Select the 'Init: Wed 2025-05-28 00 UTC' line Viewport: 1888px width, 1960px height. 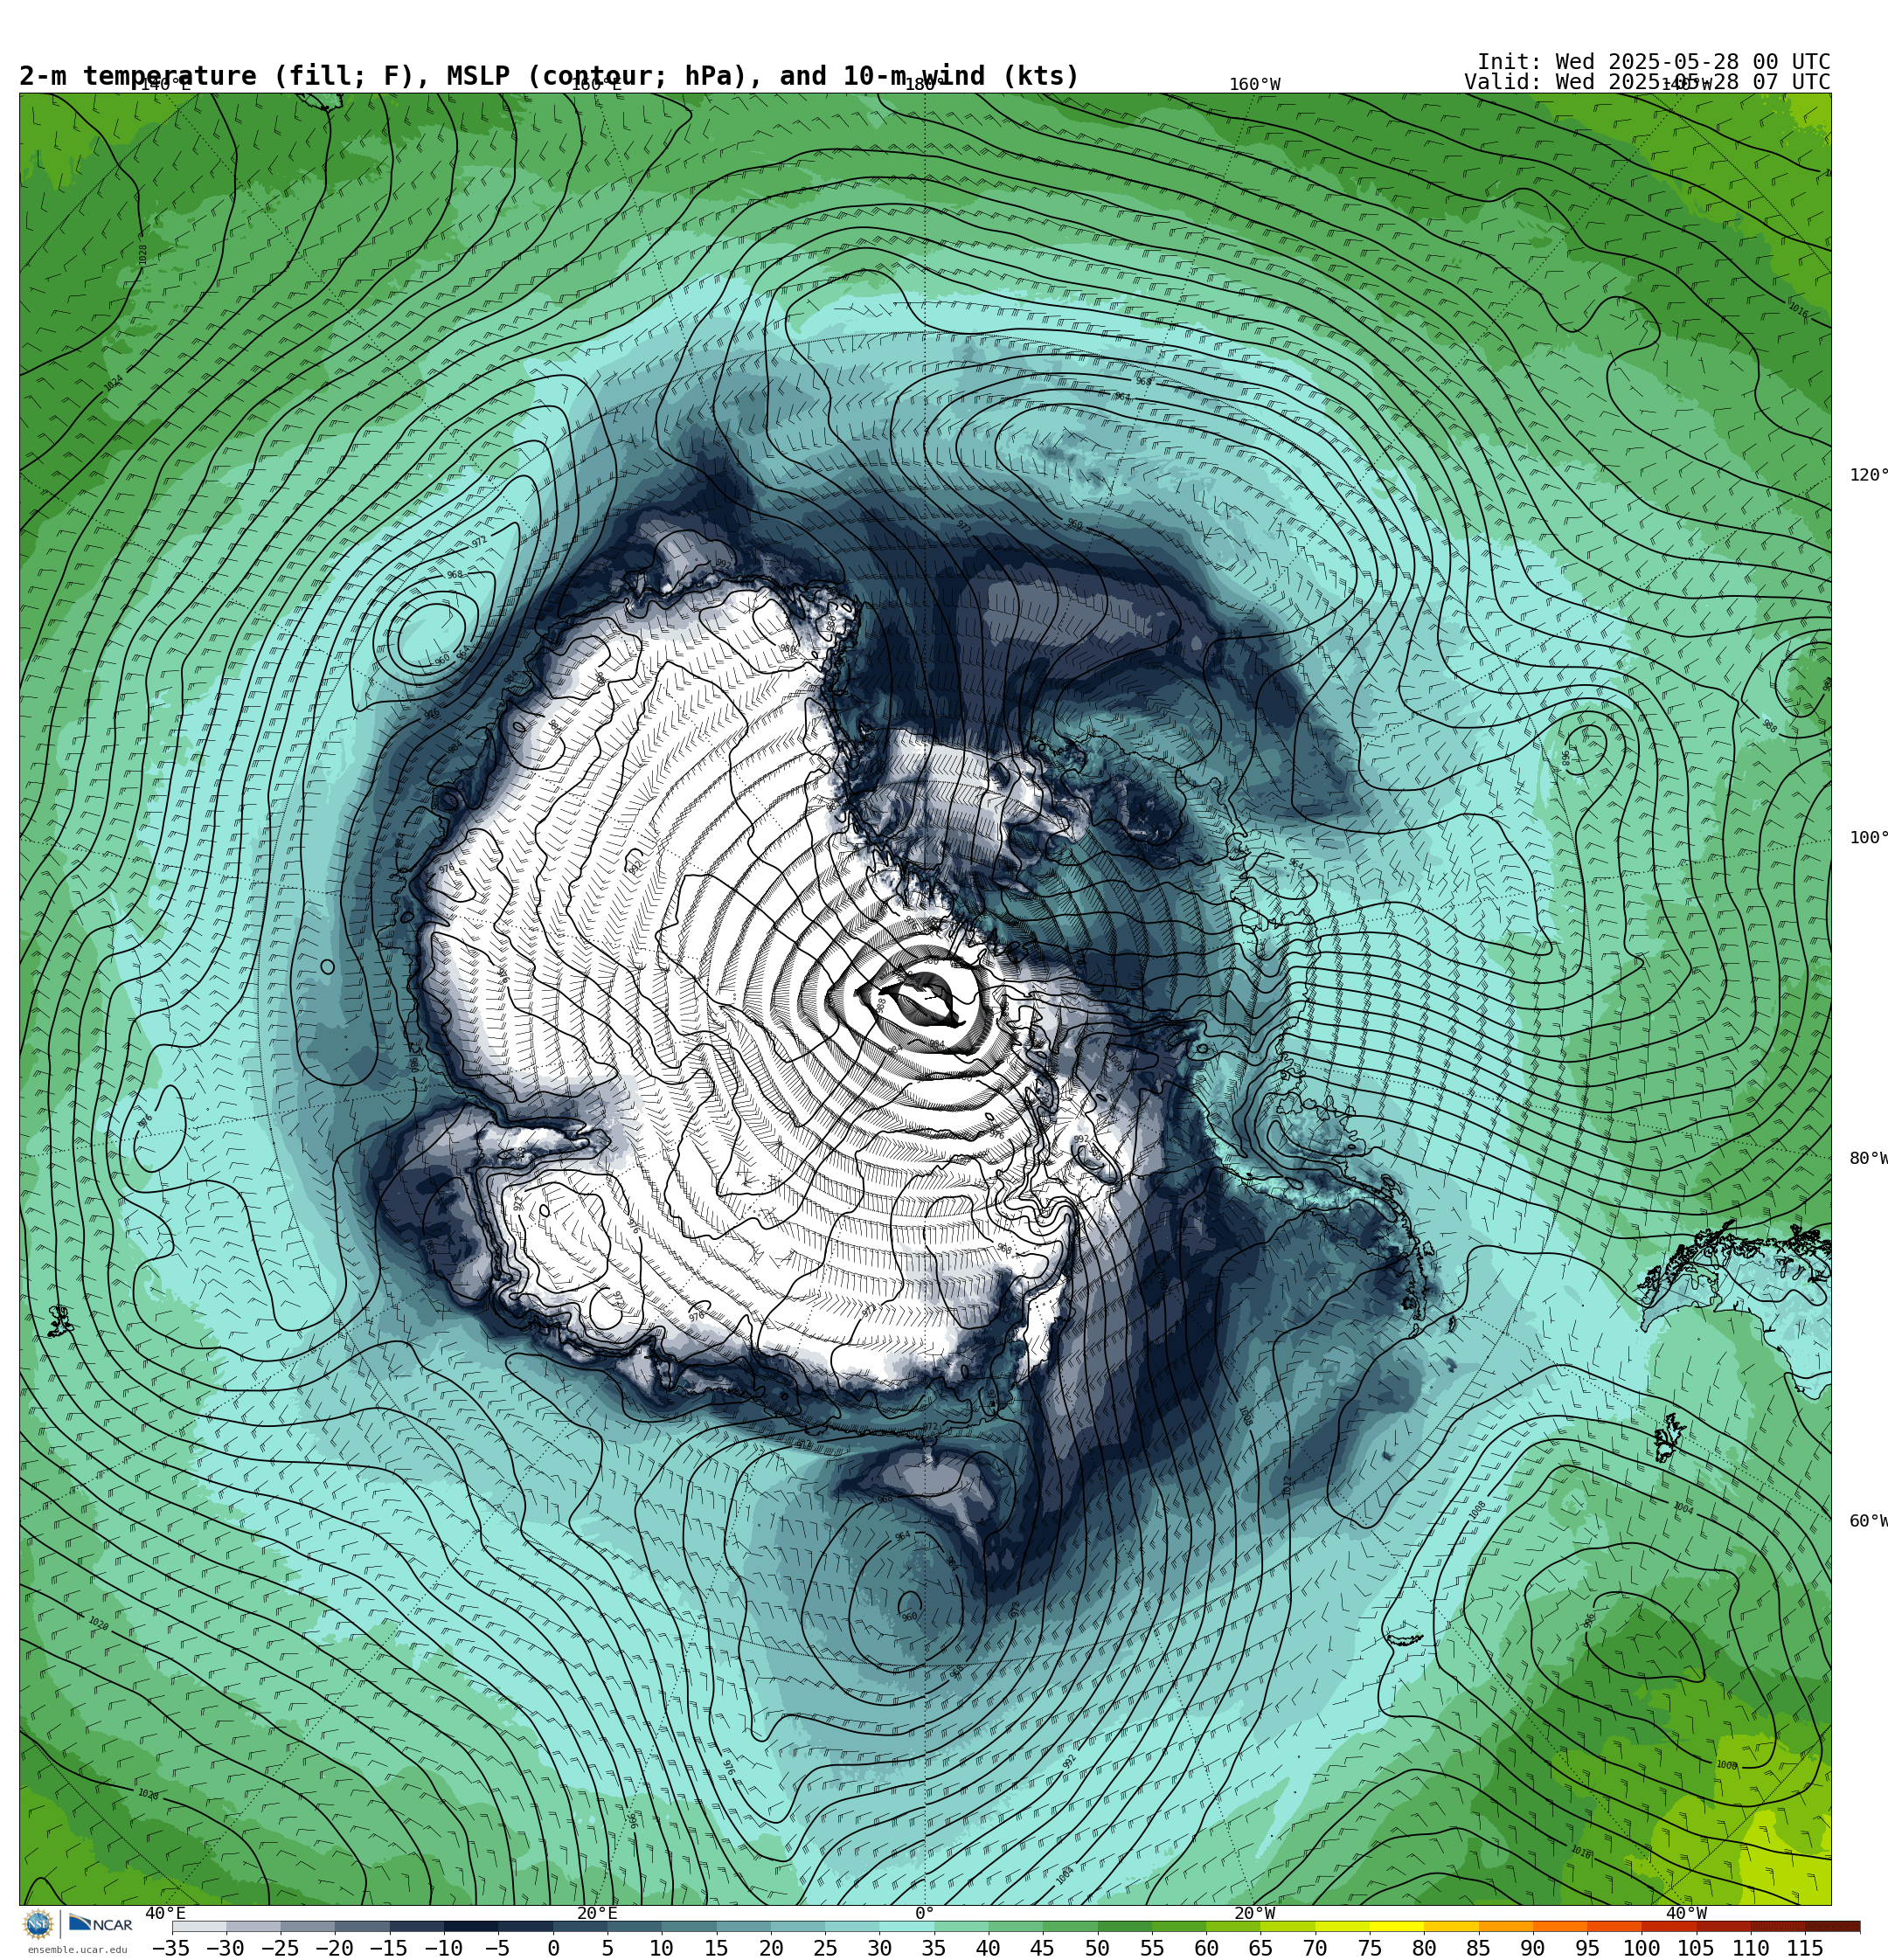pyautogui.click(x=1654, y=62)
